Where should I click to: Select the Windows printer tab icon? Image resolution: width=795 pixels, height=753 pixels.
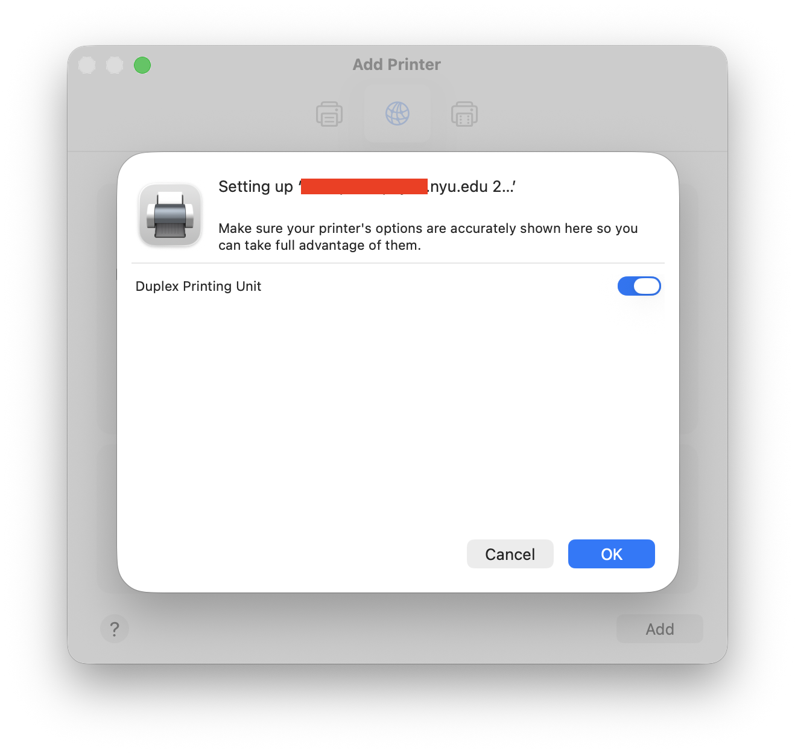464,113
